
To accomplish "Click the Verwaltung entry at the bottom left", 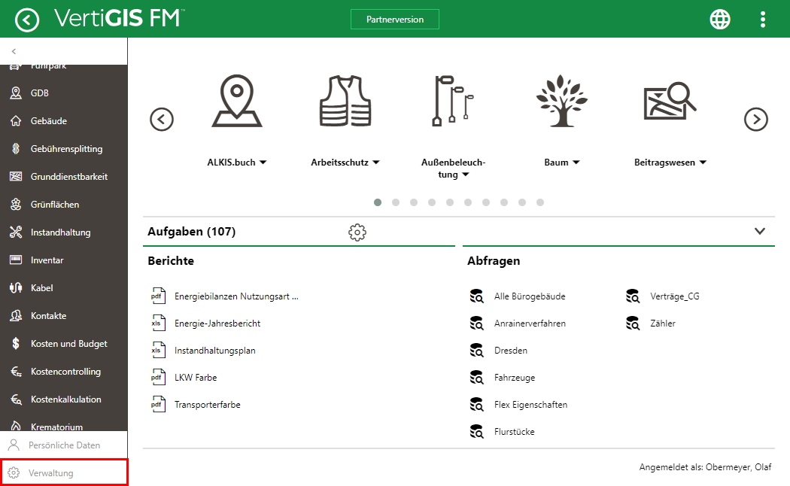I will click(51, 473).
